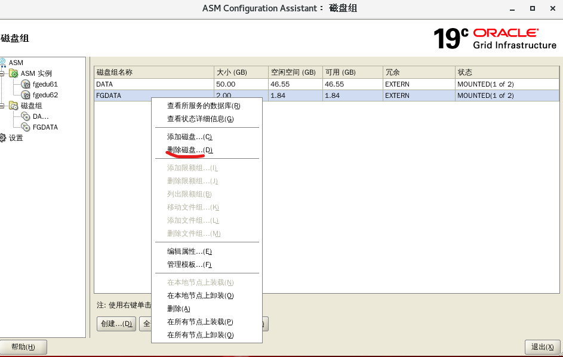
Task: Click the 可用 (GB) column header
Action: coord(353,73)
